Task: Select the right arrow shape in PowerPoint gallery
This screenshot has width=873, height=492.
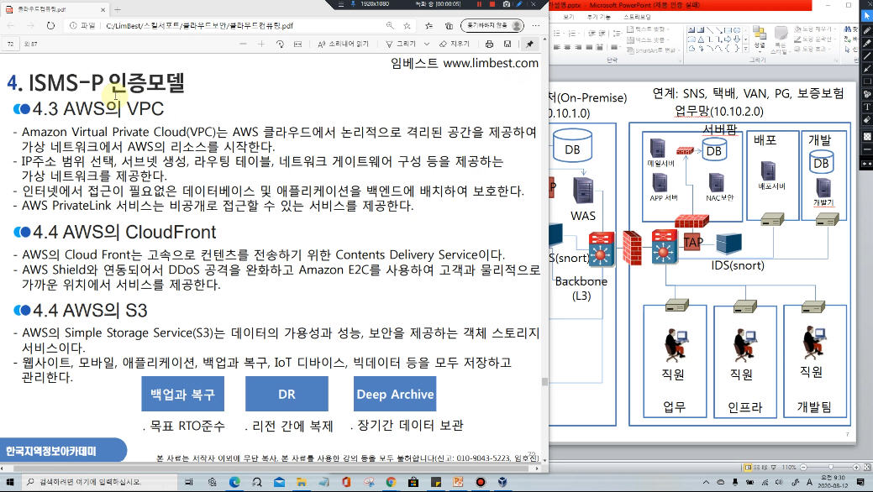Action: (x=728, y=39)
